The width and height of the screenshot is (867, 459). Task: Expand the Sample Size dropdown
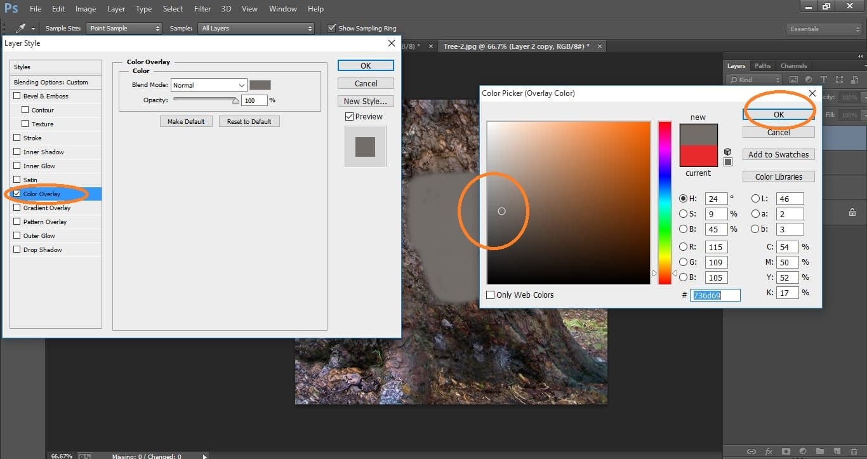124,29
